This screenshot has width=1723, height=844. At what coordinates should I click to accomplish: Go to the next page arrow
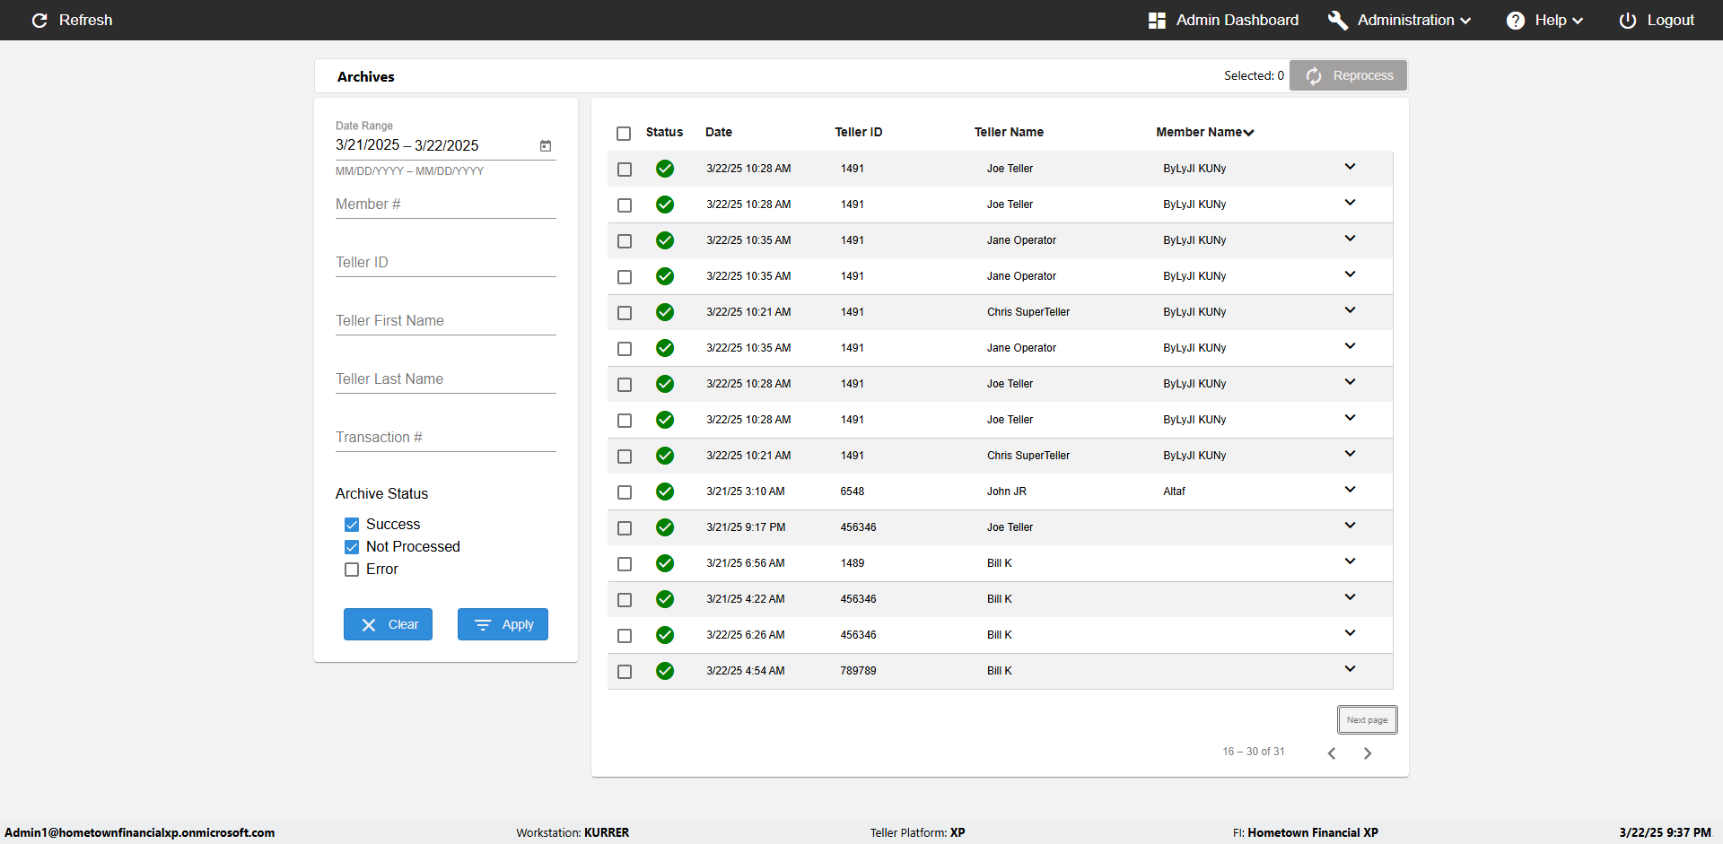[1368, 753]
